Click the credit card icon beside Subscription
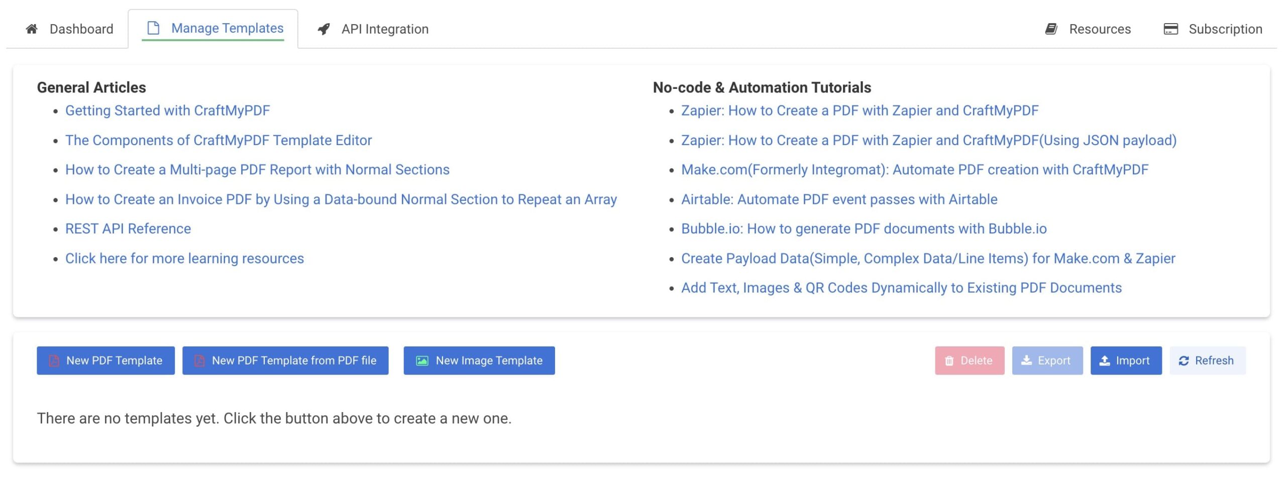 click(x=1171, y=29)
